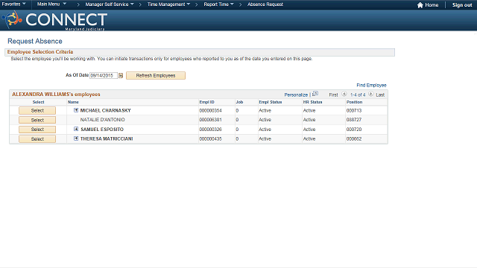Open Manager Self Service breadcrumb menu
This screenshot has width=477, height=268.
(x=110, y=4)
